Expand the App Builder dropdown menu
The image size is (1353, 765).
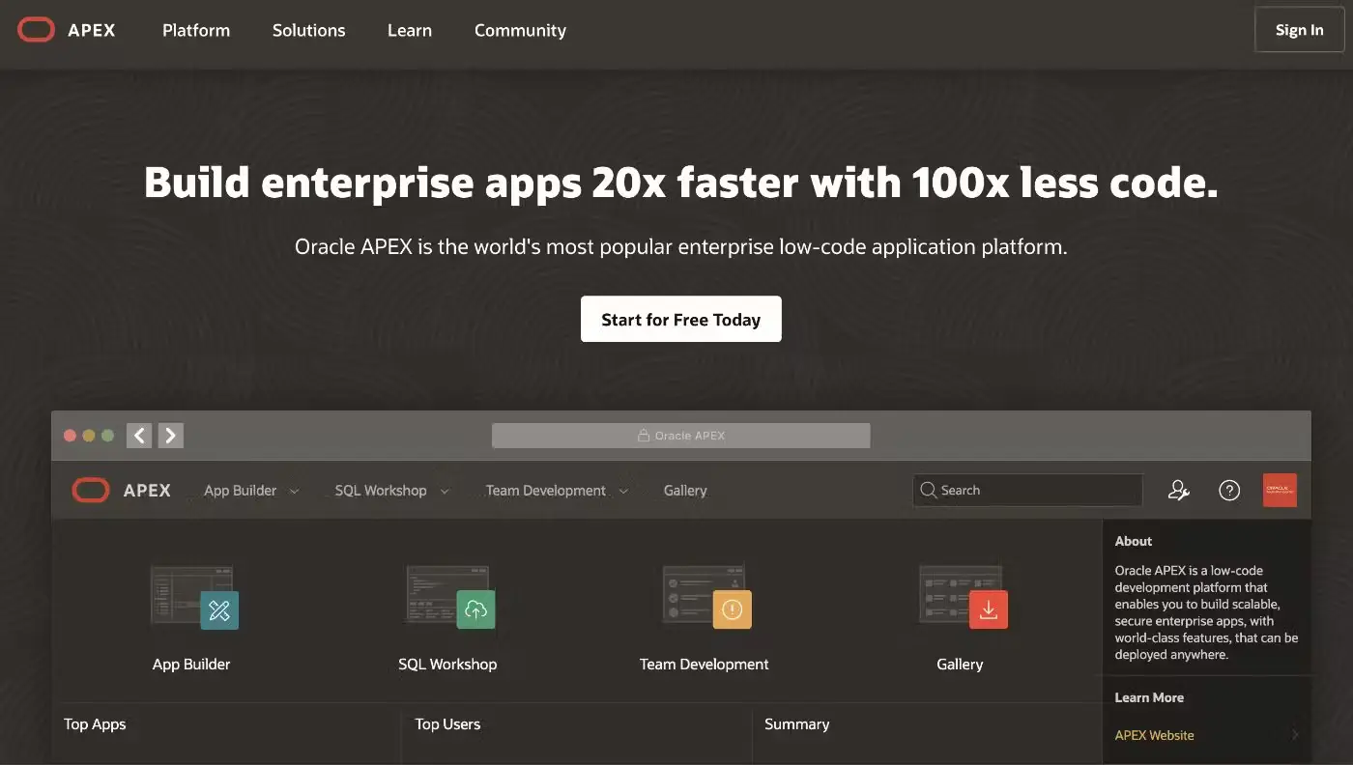(251, 491)
